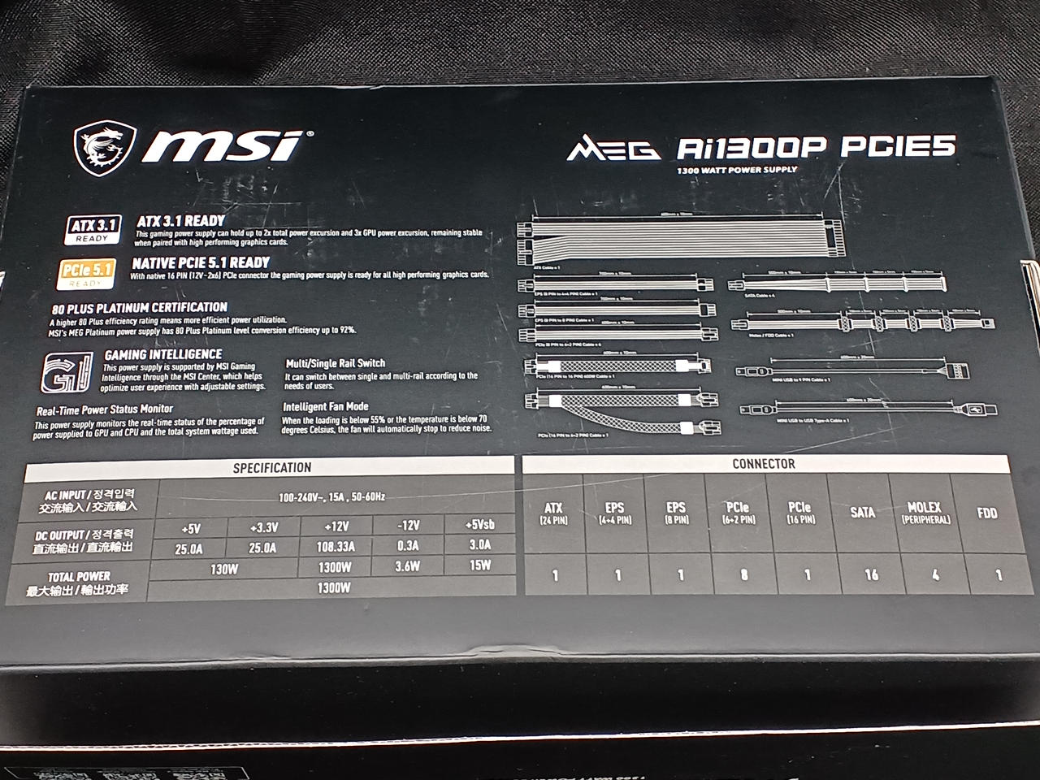Viewport: 1040px width, 780px height.
Task: Select the Intelligent Fan Mode heading
Action: coord(325,406)
